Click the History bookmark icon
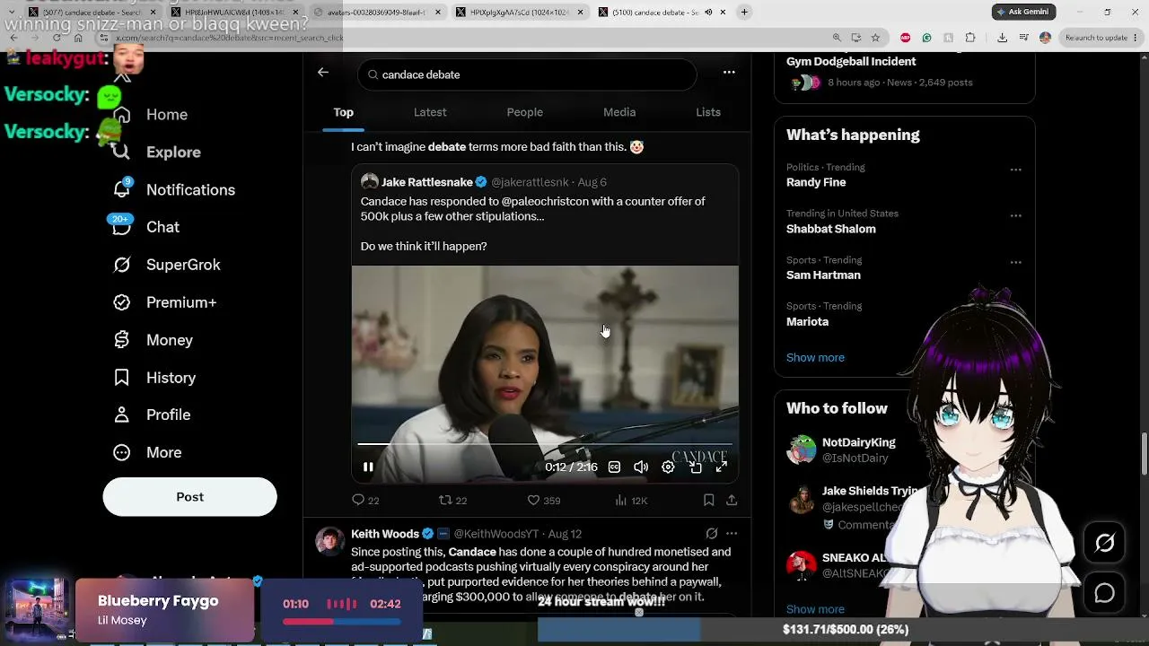Image resolution: width=1149 pixels, height=646 pixels. (122, 378)
